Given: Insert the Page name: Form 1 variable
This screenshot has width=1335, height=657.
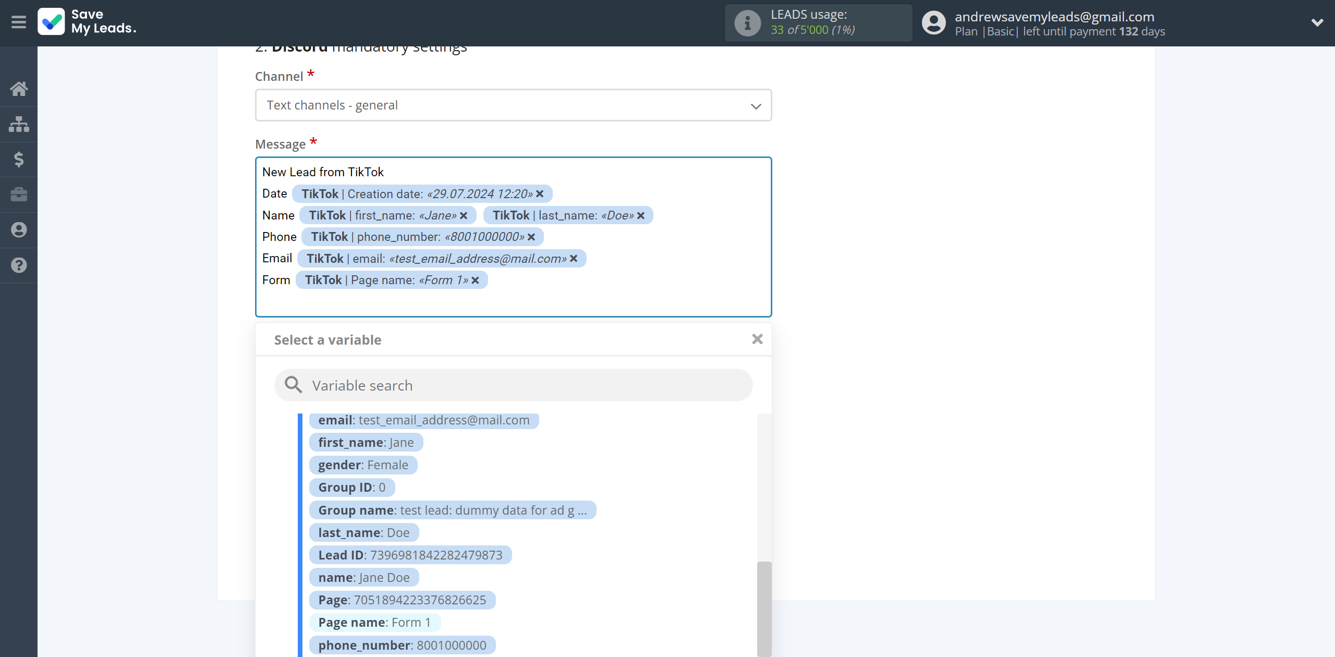Looking at the screenshot, I should (374, 622).
